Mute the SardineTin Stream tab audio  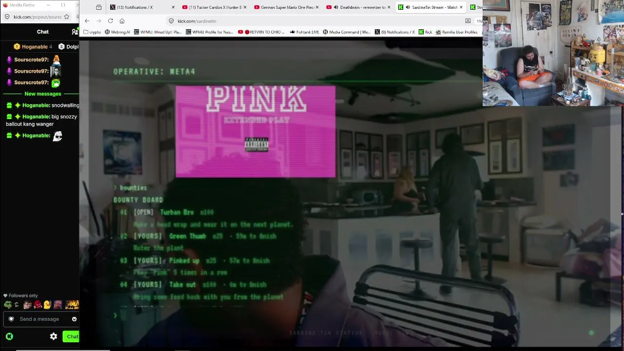(409, 7)
